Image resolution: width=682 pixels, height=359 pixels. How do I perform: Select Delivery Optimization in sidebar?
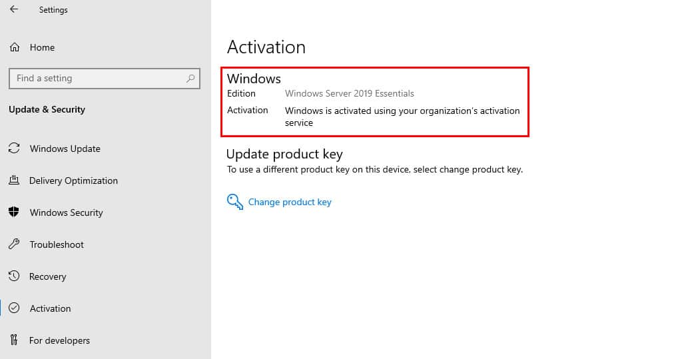[x=73, y=180]
